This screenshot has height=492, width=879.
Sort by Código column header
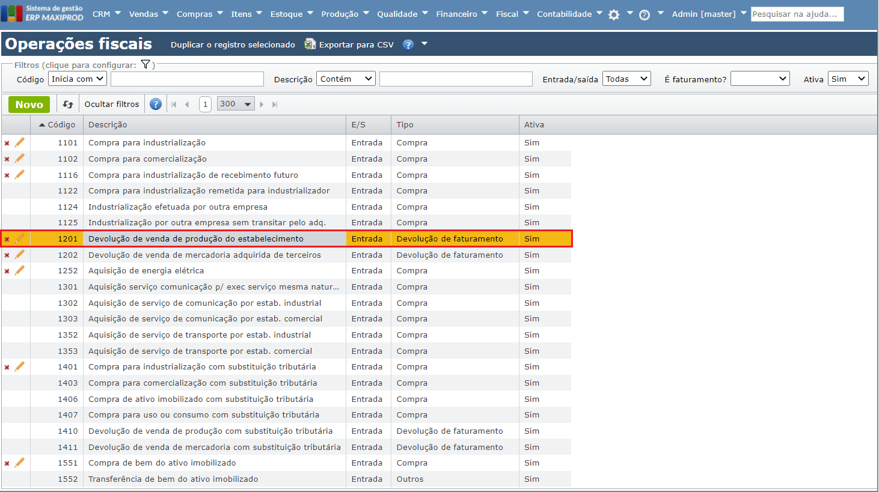coord(61,124)
